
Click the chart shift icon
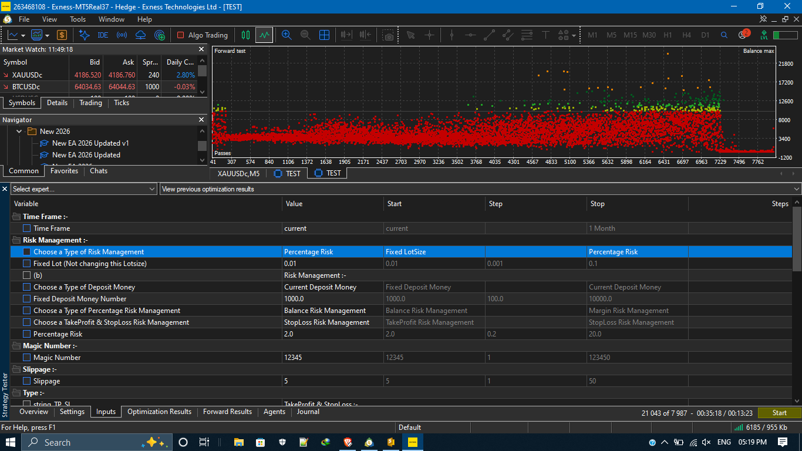click(365, 35)
